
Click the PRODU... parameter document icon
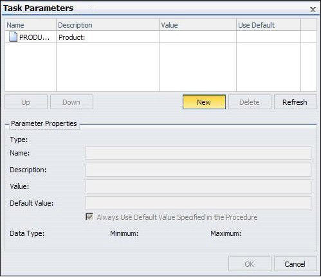13,37
